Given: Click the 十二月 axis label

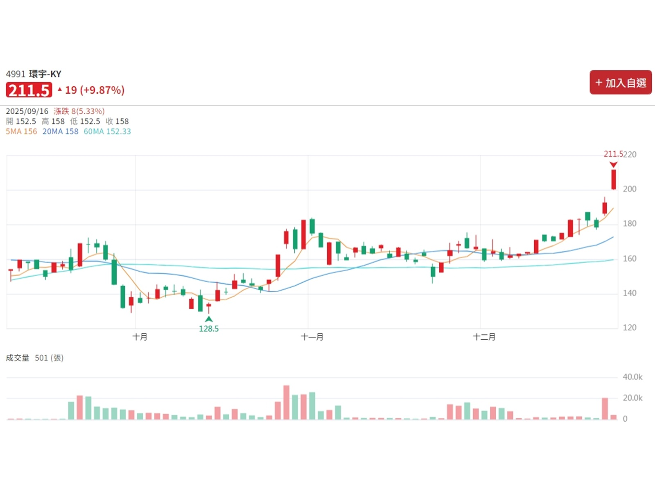Looking at the screenshot, I should 484,337.
